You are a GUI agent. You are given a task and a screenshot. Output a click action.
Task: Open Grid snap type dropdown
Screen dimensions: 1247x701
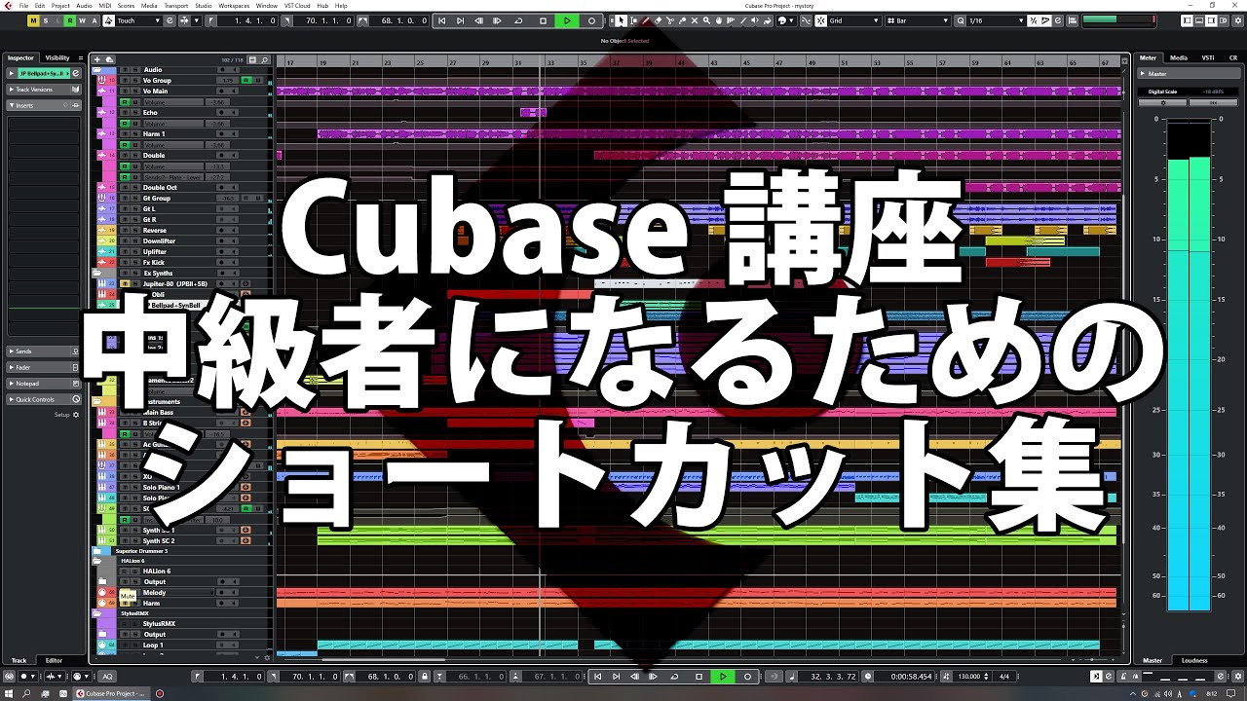[852, 20]
